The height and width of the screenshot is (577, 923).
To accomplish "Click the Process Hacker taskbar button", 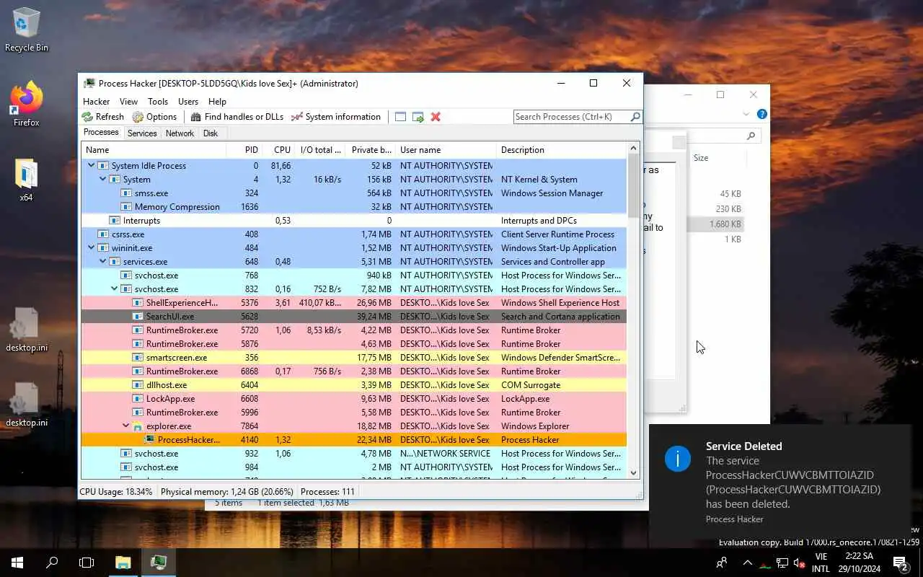I will (x=158, y=563).
